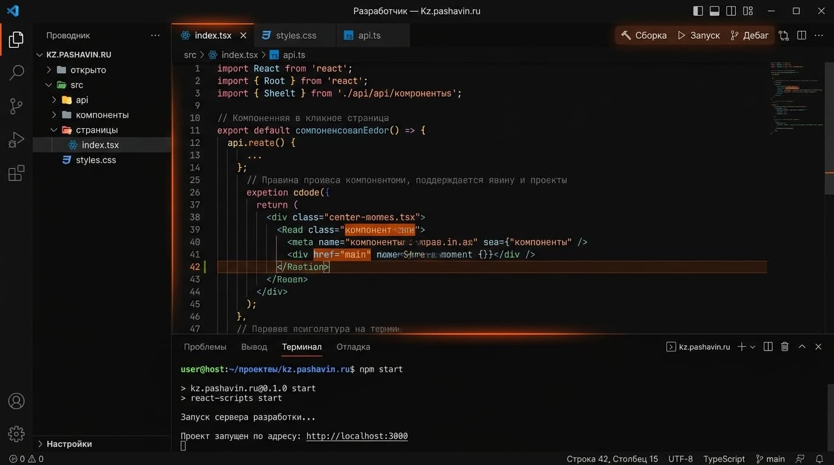Open the Search view icon
834x465 pixels.
point(16,73)
